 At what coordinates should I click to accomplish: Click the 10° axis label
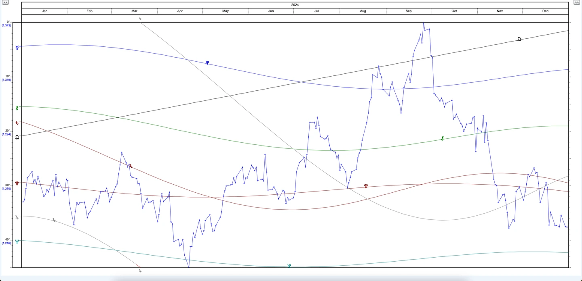click(7, 77)
